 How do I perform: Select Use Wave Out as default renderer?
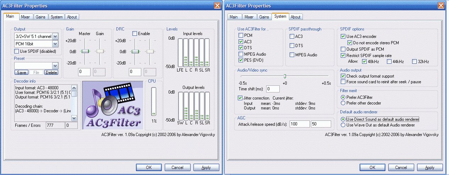click(343, 125)
